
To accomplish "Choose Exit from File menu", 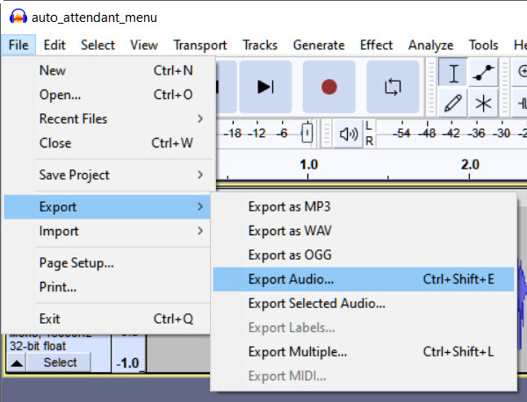I will click(107, 319).
